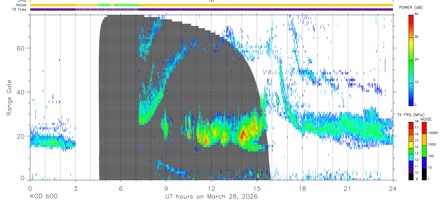The height and width of the screenshot is (204, 442).
Task: Pick the blue swatch in the NOISE legend
Action: pos(424,163)
